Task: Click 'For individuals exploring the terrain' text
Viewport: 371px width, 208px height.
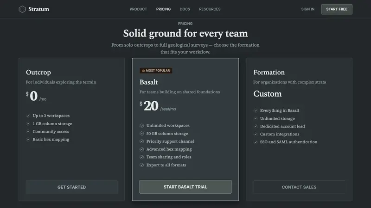Action: tap(61, 82)
